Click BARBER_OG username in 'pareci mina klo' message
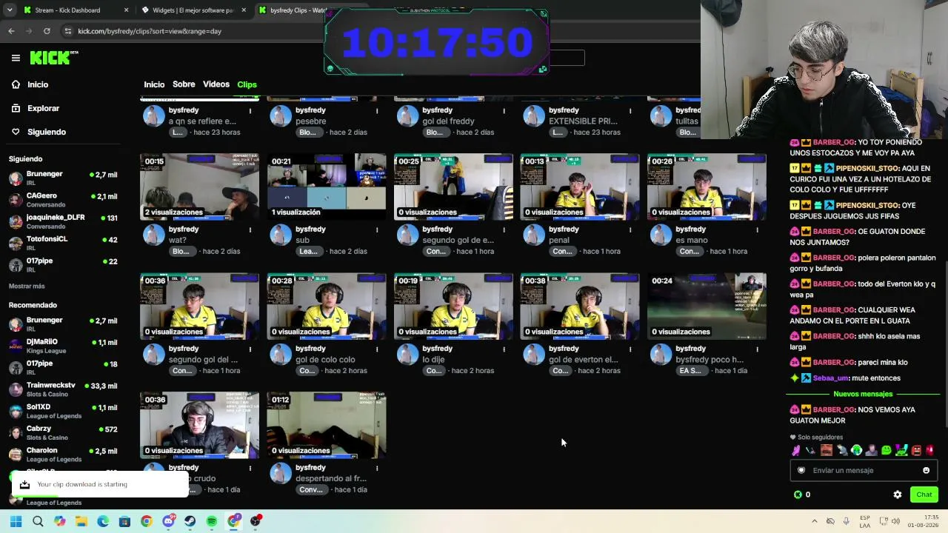The height and width of the screenshot is (533, 948). pos(834,362)
